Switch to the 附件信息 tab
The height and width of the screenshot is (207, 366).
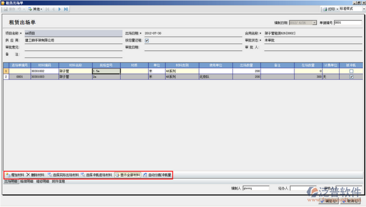tap(58, 181)
